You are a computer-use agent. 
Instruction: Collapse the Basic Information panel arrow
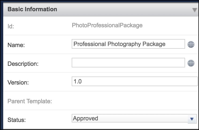[194, 10]
